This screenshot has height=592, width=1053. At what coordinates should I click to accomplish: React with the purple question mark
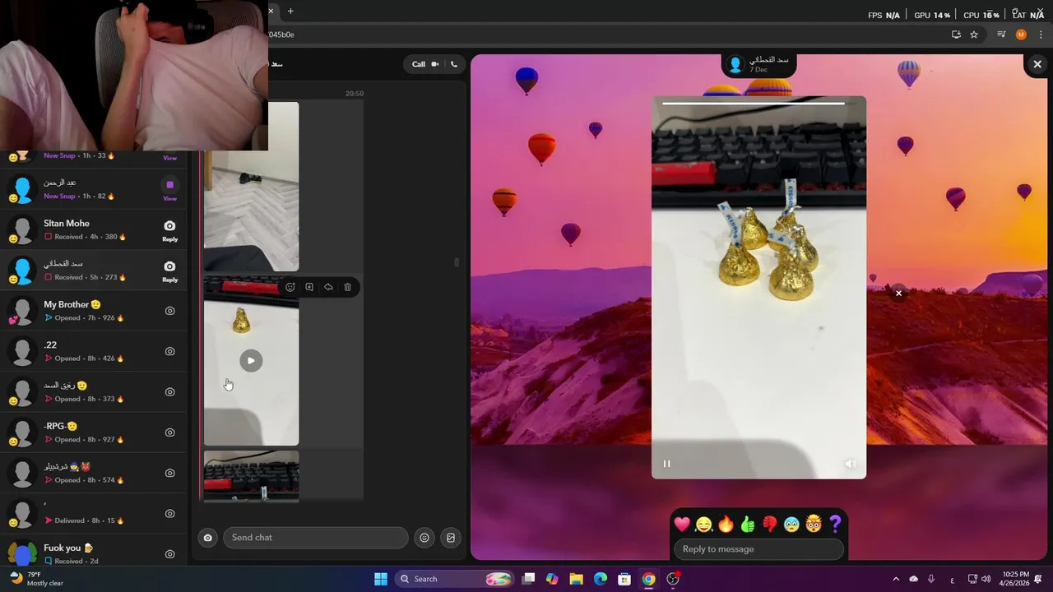(x=835, y=524)
